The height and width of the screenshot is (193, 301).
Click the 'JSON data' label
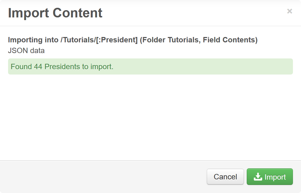(x=26, y=50)
